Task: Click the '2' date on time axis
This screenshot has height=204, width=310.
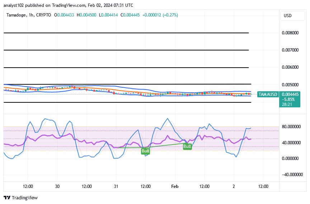Action: (234, 186)
